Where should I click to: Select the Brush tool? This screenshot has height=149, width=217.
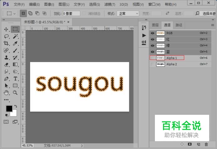point(15,51)
